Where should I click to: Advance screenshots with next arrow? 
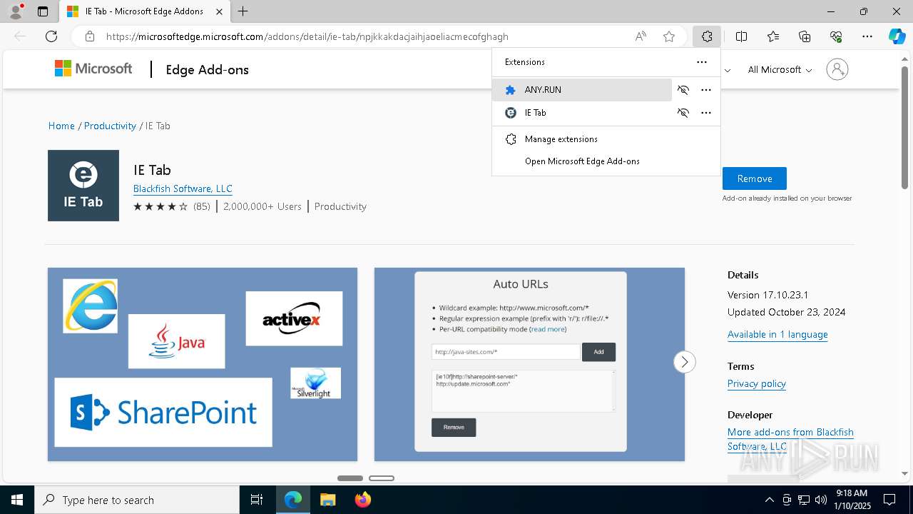pos(685,362)
